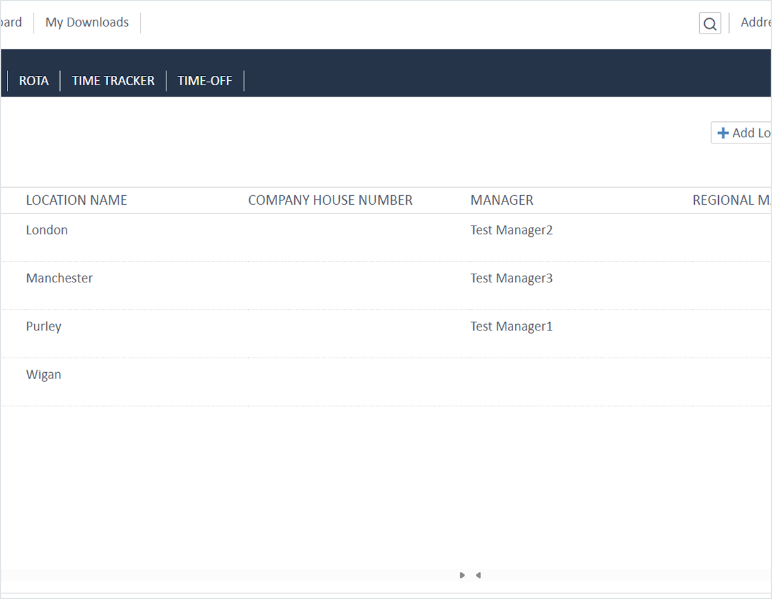
Task: Click Test Manager3 in Manchester row
Action: coord(511,278)
